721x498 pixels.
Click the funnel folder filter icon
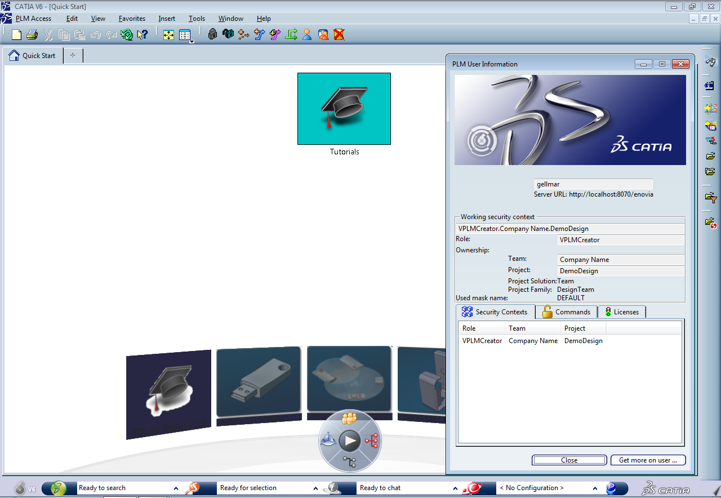[710, 198]
